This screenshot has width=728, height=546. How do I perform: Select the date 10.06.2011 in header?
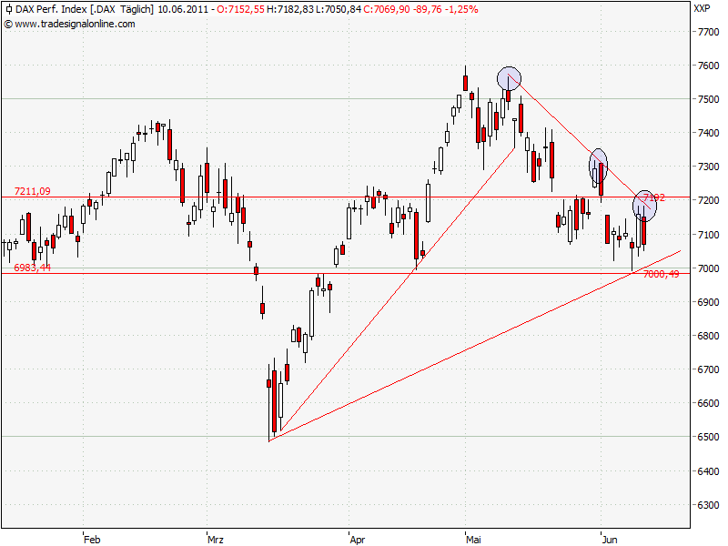click(183, 9)
